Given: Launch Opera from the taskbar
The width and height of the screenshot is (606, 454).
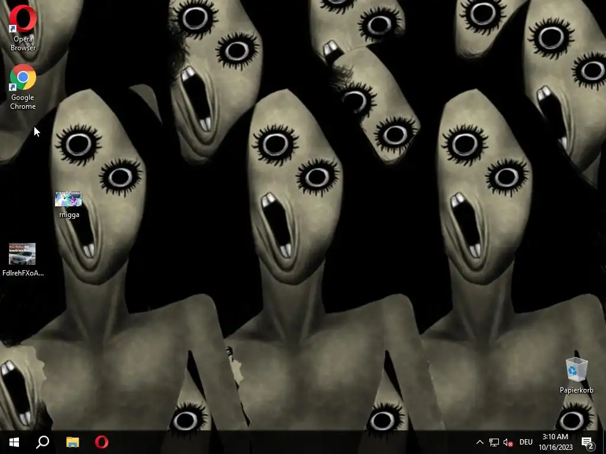Looking at the screenshot, I should 102,442.
